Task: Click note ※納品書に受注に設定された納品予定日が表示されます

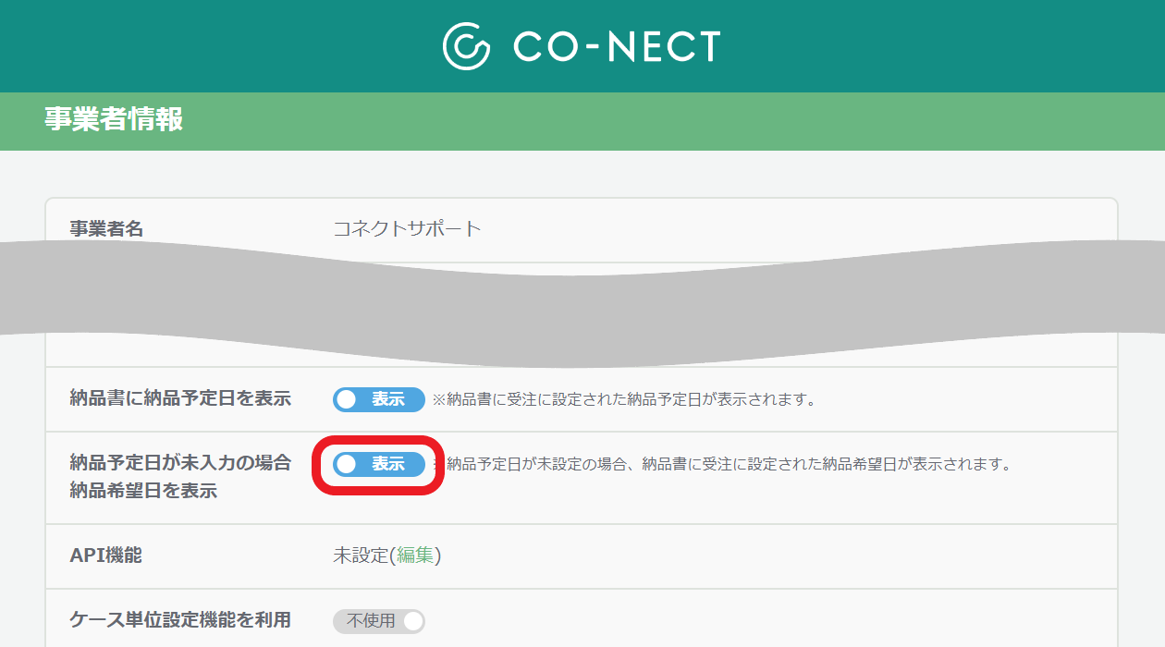Action: pyautogui.click(x=625, y=399)
